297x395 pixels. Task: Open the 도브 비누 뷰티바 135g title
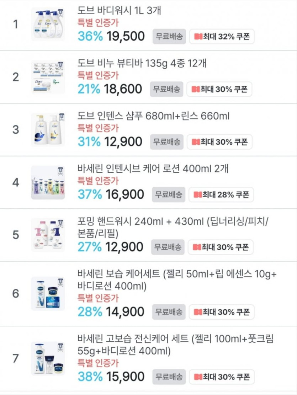click(142, 64)
